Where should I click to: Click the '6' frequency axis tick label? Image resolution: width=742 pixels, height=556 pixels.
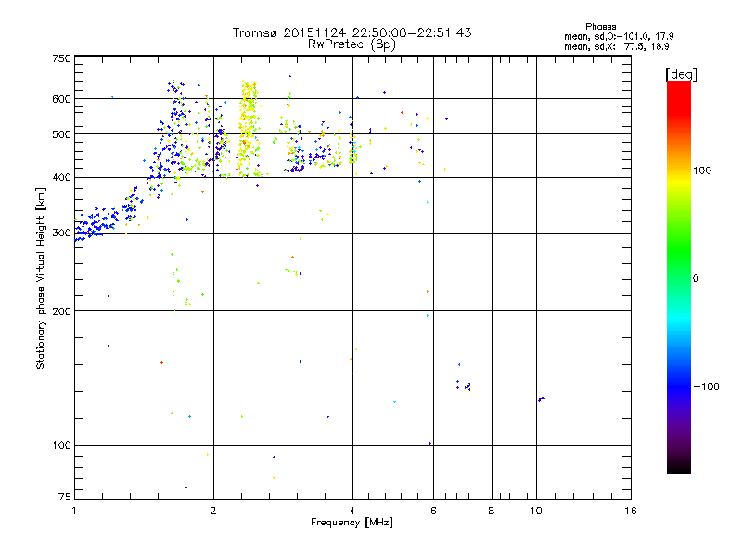pos(433,511)
